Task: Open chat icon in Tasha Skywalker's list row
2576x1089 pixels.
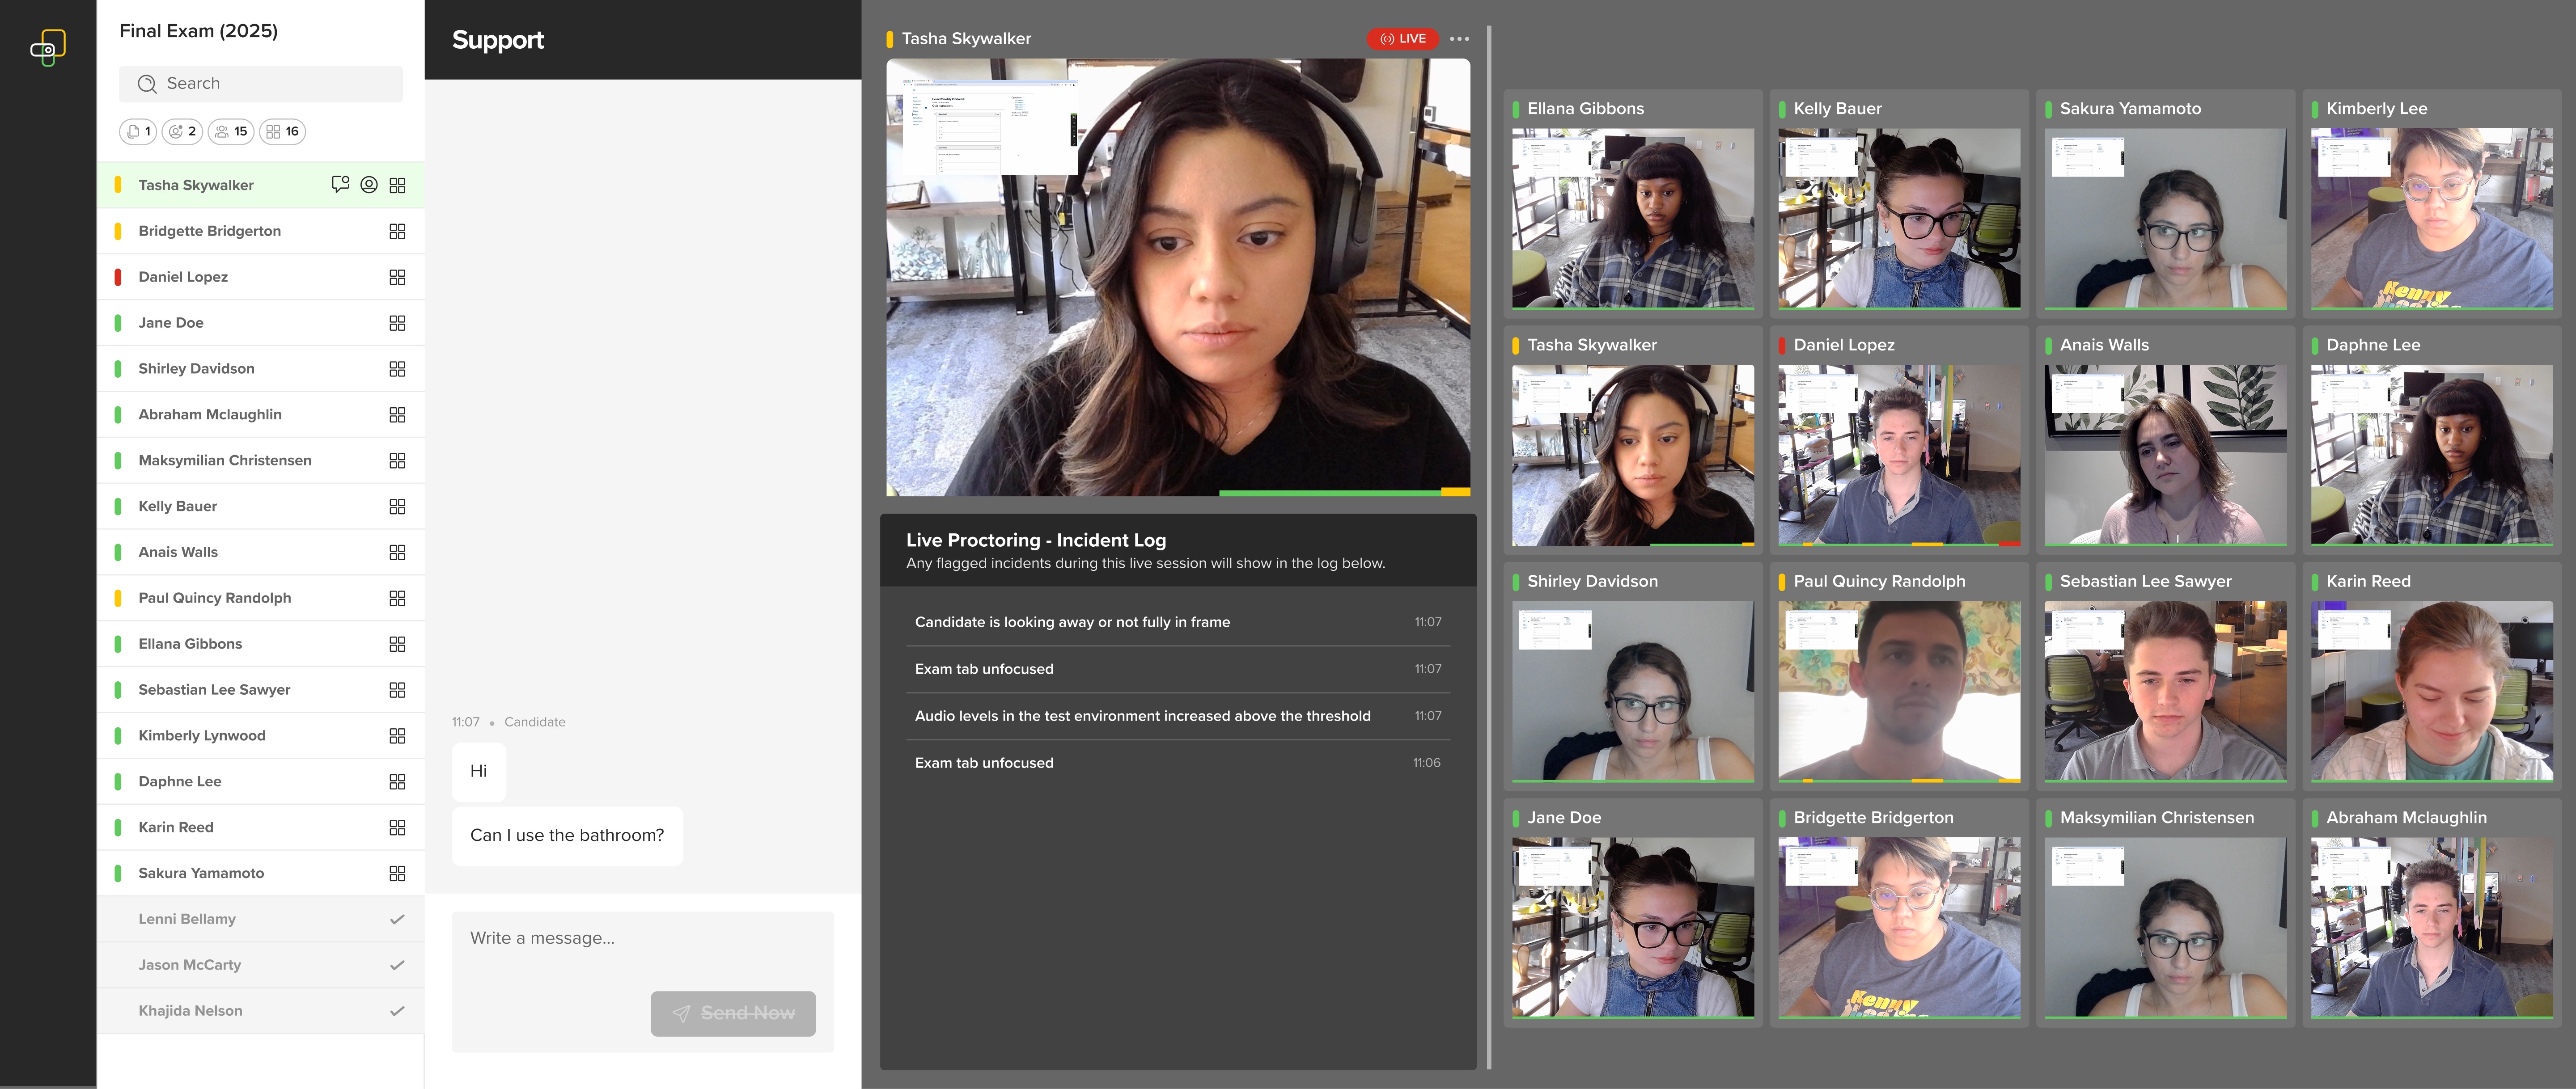Action: [x=340, y=185]
